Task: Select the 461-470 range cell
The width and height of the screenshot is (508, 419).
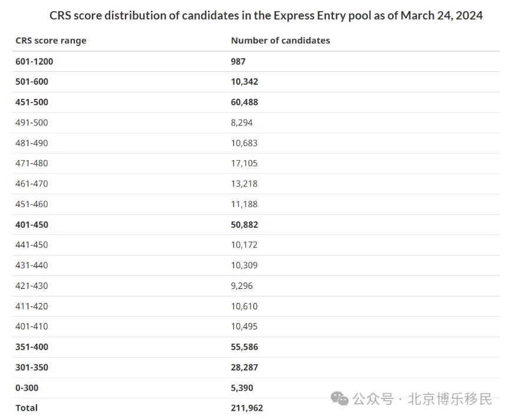Action: pyautogui.click(x=32, y=184)
